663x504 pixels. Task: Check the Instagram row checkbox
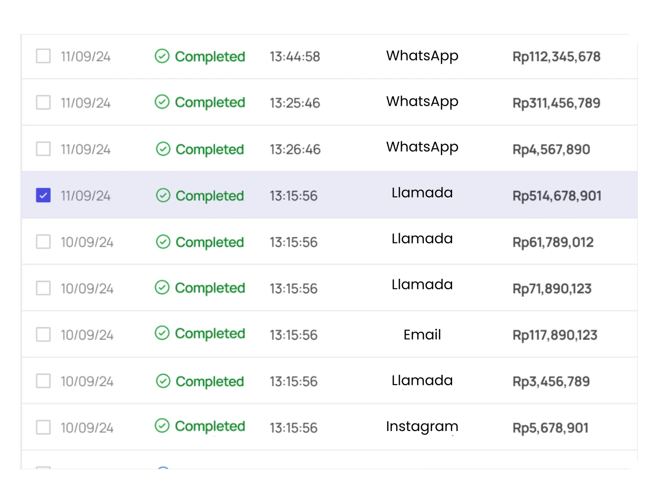[44, 427]
